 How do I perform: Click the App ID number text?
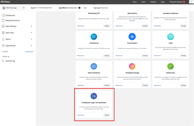(44, 8)
